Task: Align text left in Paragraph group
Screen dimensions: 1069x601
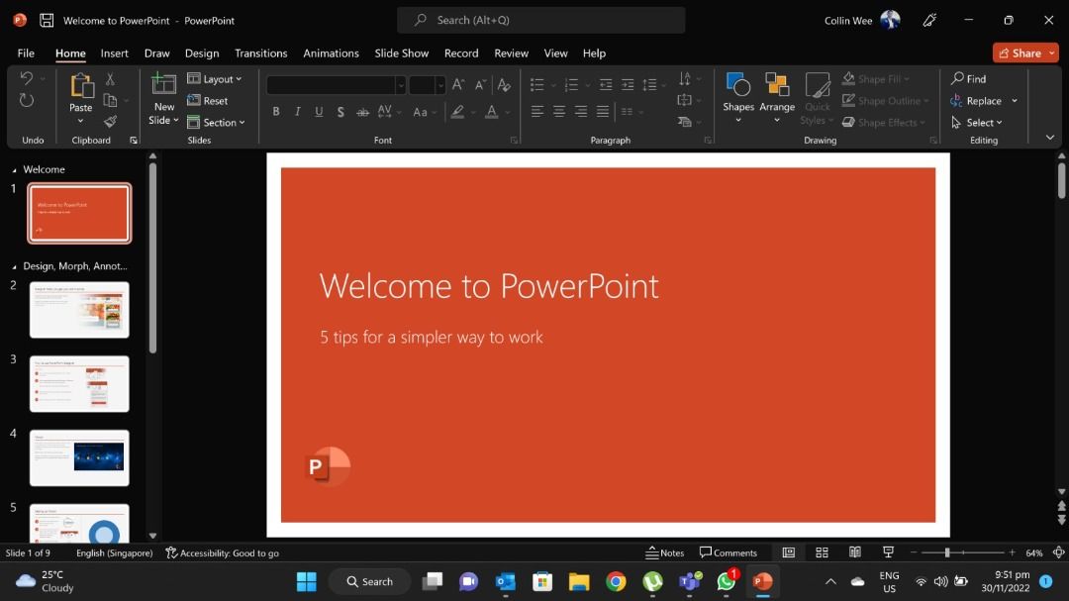Action: (x=537, y=111)
